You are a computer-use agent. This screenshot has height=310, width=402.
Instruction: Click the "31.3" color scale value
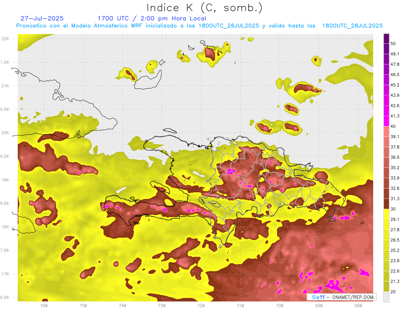395,199
